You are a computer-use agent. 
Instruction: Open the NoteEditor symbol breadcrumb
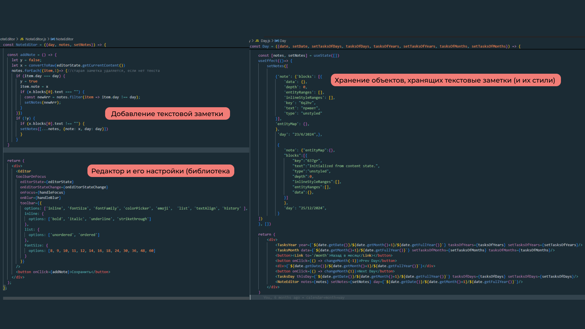pos(65,39)
